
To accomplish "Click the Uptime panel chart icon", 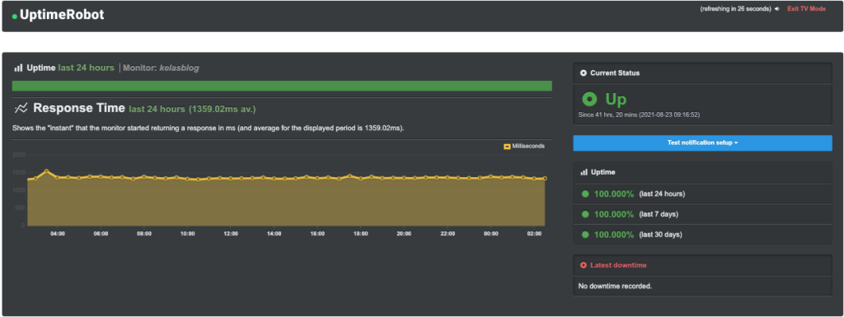I will [x=584, y=172].
